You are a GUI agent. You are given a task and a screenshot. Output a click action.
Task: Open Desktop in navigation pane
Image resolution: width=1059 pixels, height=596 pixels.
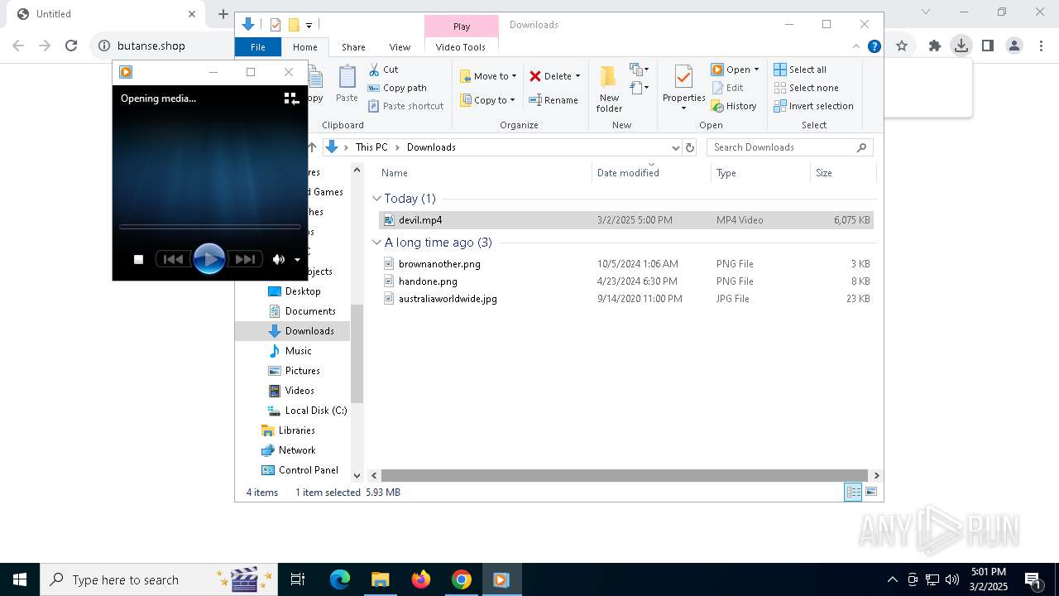coord(295,291)
